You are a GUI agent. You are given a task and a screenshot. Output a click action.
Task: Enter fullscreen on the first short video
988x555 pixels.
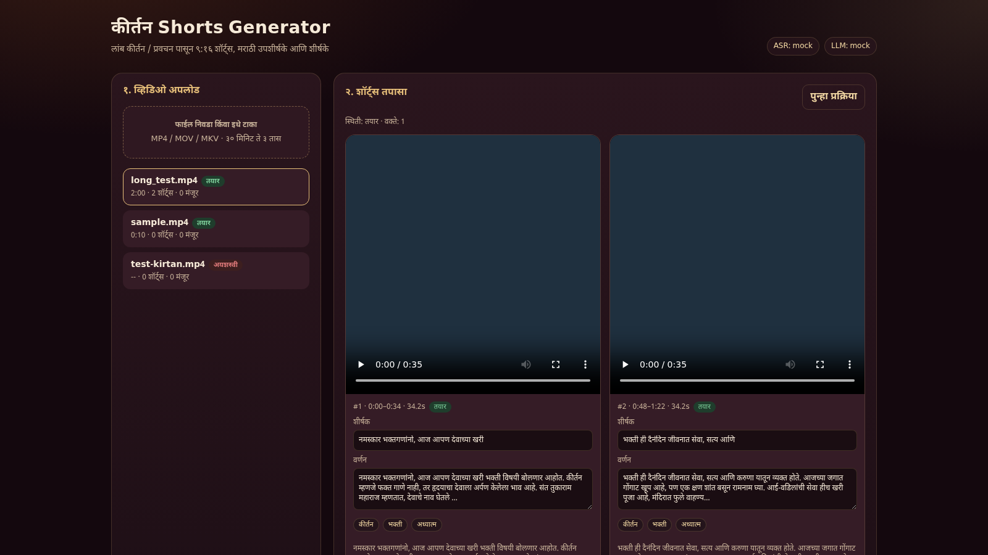click(556, 364)
